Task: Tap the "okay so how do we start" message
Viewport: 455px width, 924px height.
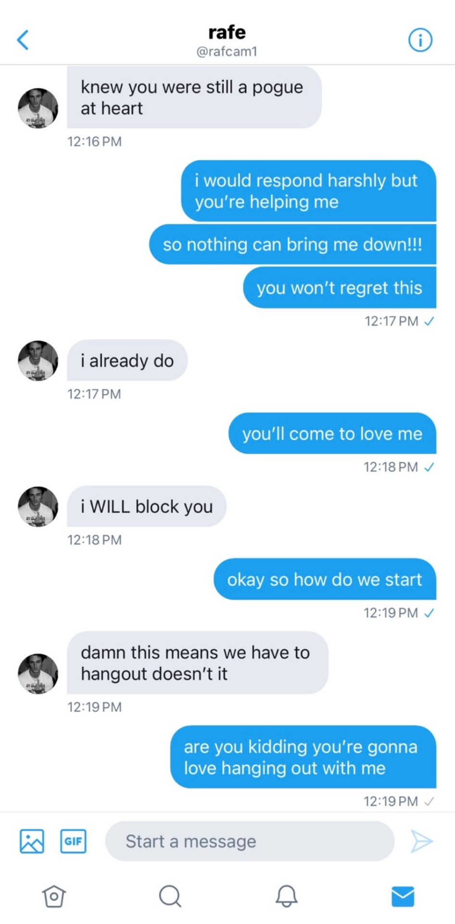Action: (x=325, y=579)
